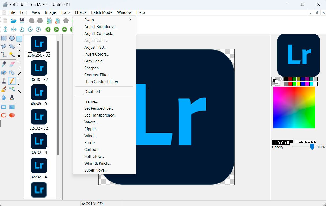
Task: Select the 32x32 - 4 thumbnail
Action: (x=39, y=168)
